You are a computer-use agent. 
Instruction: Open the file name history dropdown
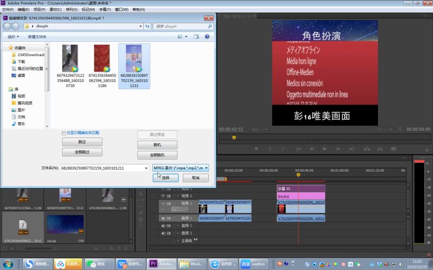pyautogui.click(x=146, y=168)
